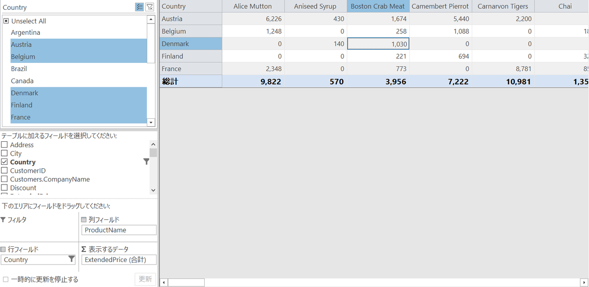Click the row fields grid icon
Image resolution: width=589 pixels, height=287 pixels.
pyautogui.click(x=3, y=249)
